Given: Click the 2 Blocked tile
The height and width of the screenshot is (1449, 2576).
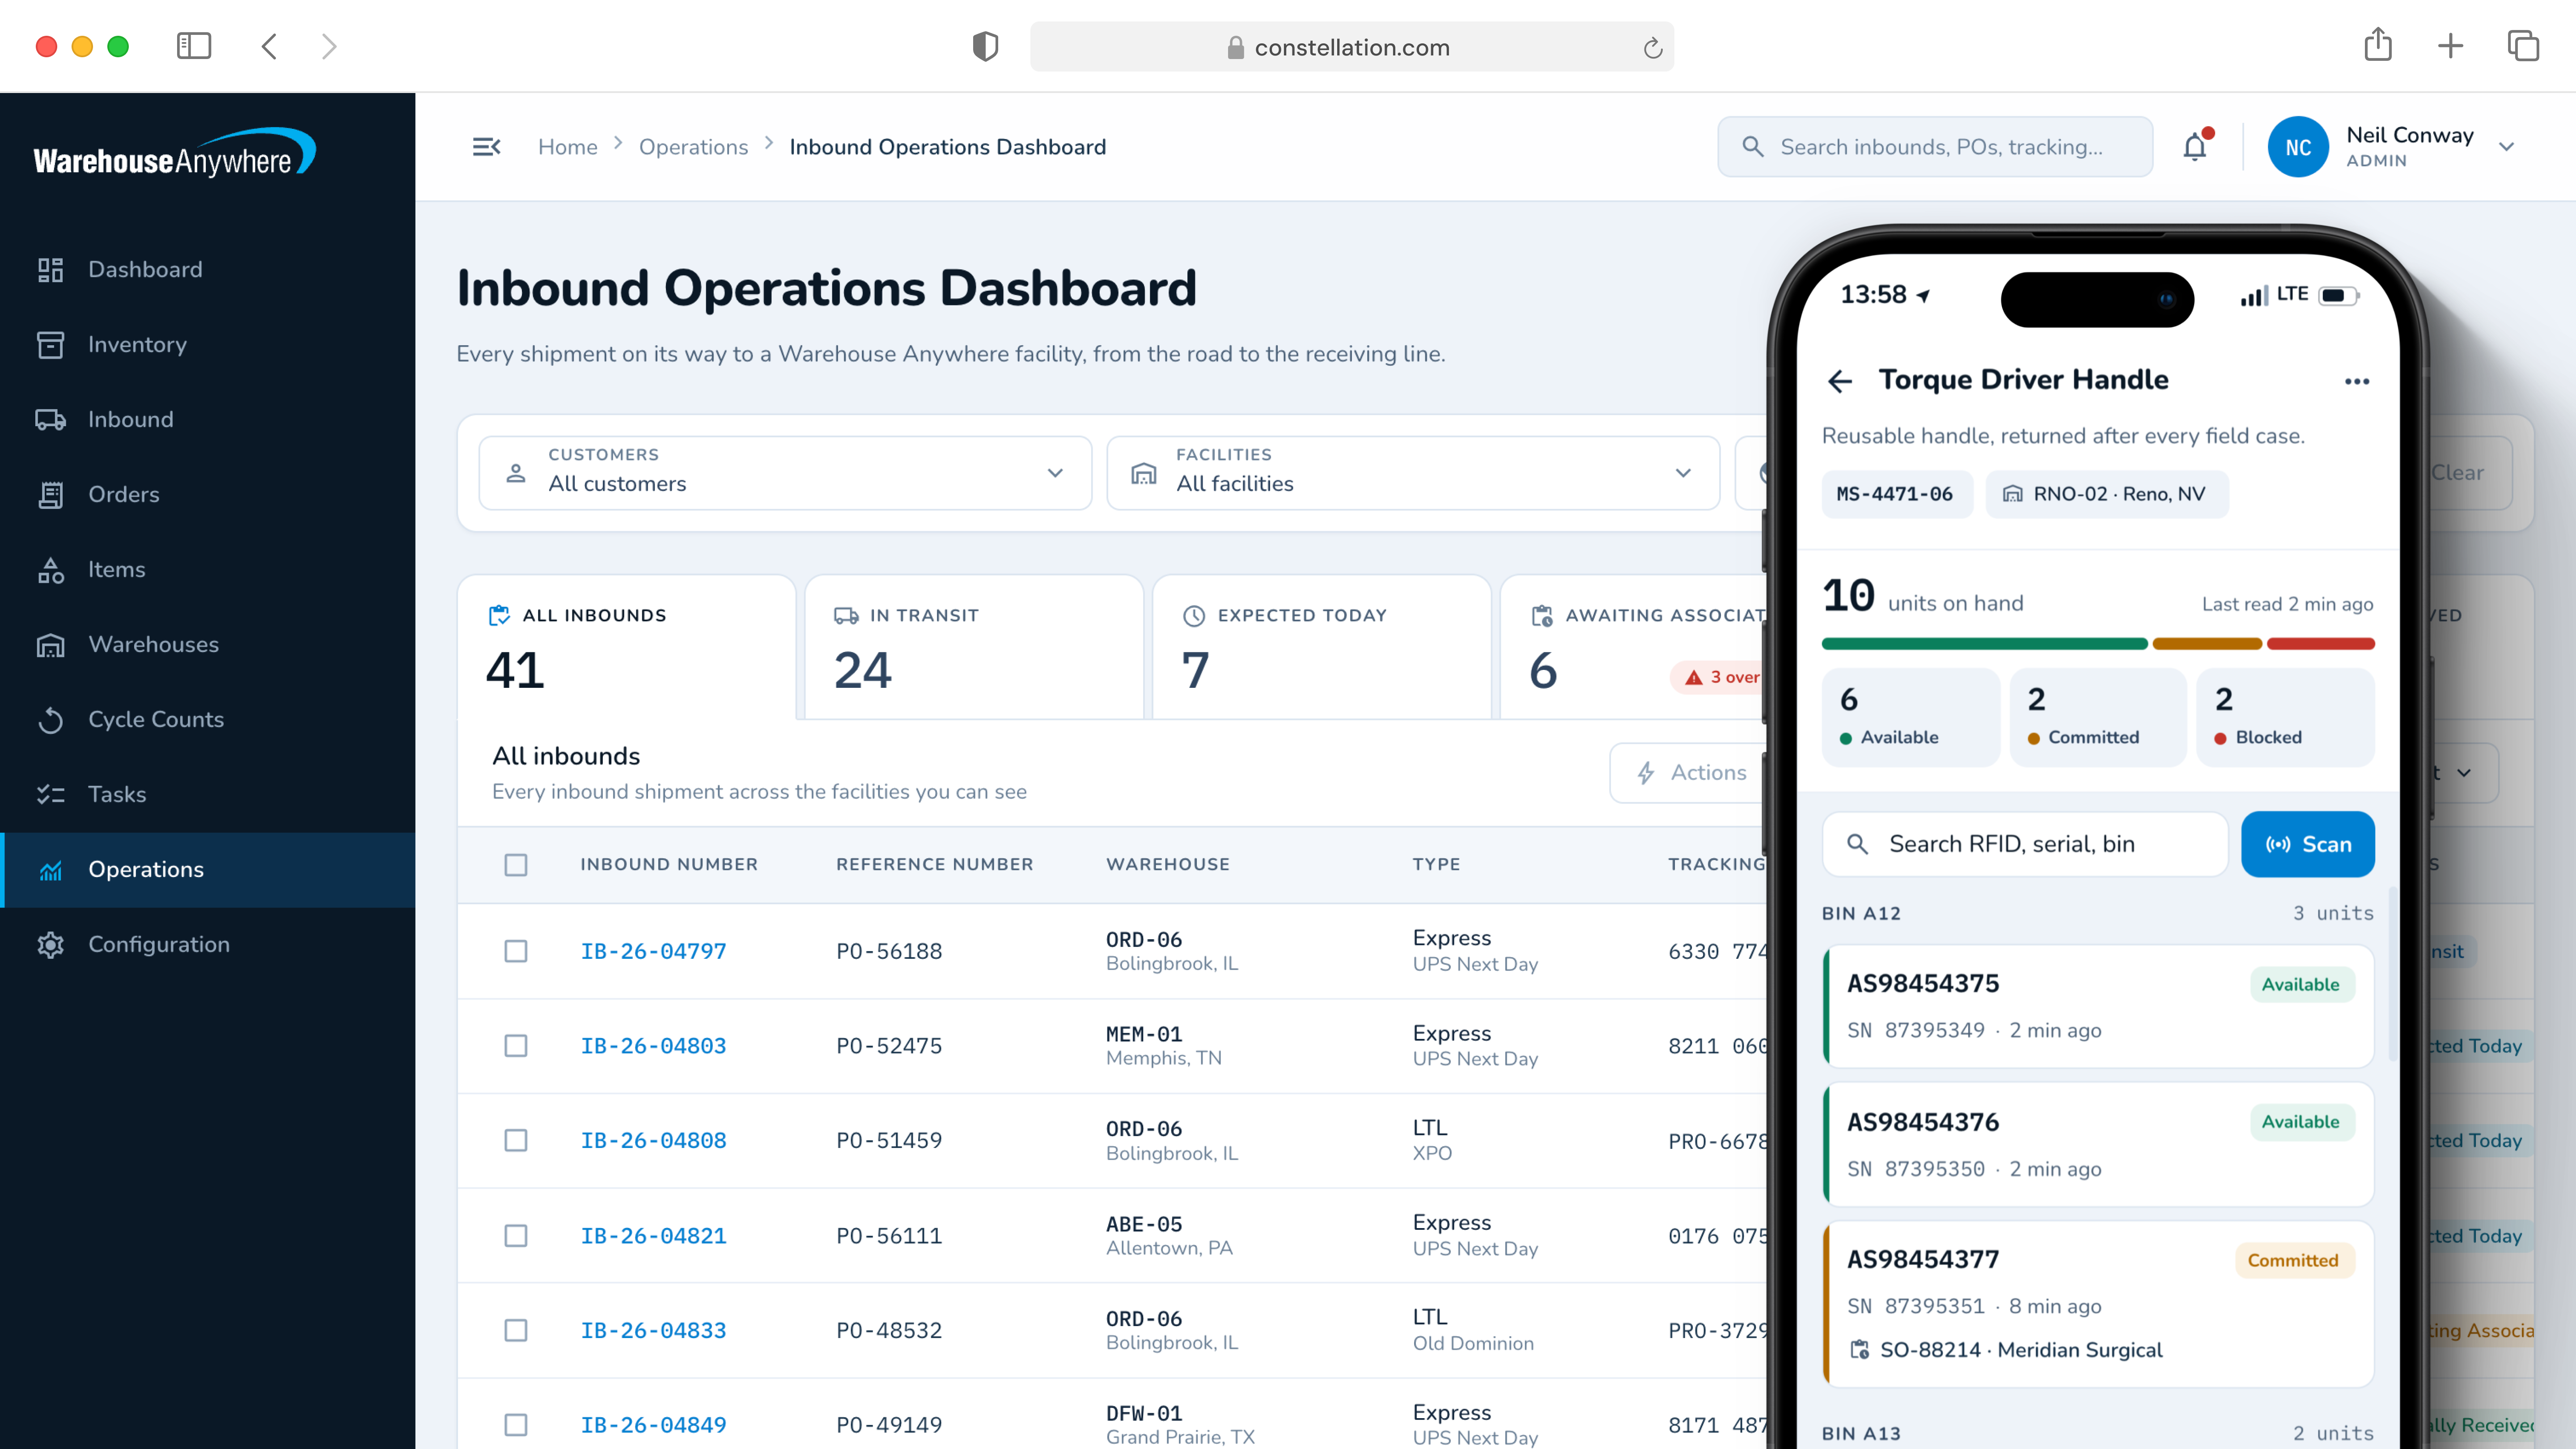Looking at the screenshot, I should 2286,717.
